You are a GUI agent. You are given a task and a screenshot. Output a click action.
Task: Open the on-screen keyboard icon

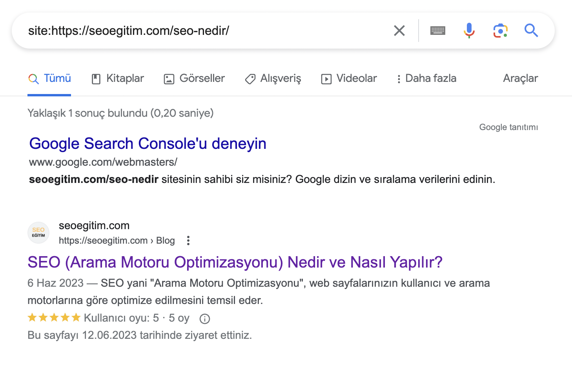(438, 31)
